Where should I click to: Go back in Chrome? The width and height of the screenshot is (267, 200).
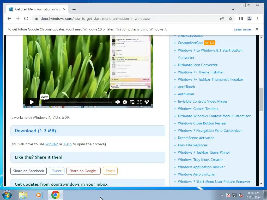[9, 18]
